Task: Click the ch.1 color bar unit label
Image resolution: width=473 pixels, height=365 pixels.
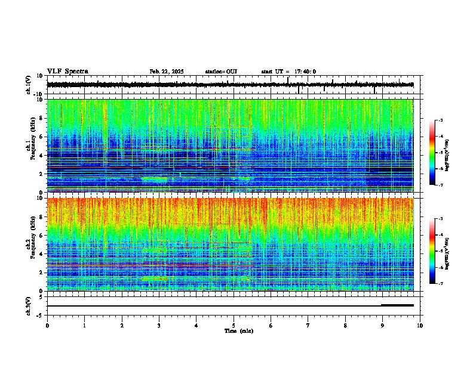Action: pyautogui.click(x=447, y=156)
